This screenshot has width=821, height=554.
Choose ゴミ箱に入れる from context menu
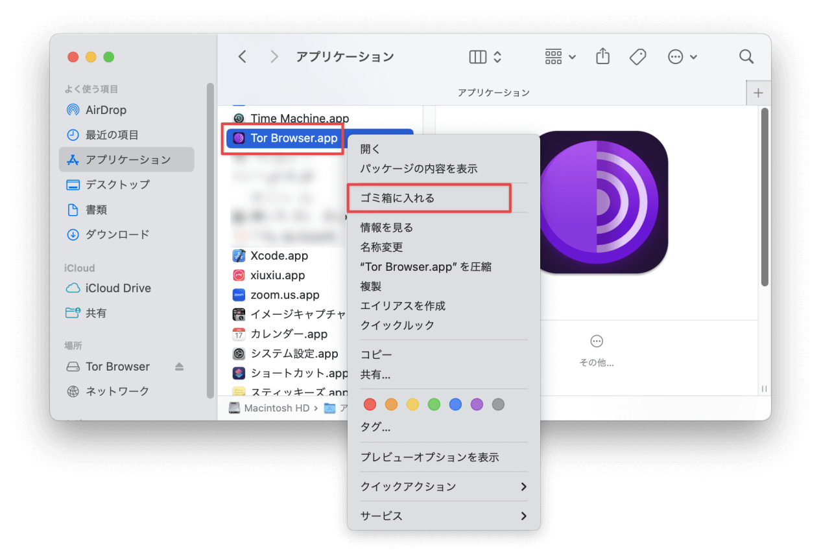point(444,198)
